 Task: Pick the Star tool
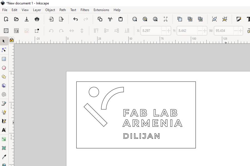[4, 76]
